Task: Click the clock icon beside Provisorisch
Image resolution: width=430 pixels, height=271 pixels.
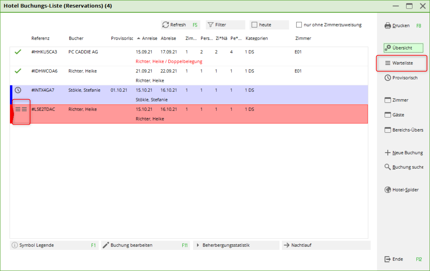Action: click(x=388, y=78)
